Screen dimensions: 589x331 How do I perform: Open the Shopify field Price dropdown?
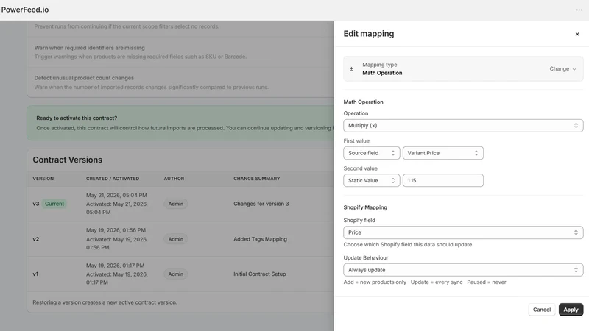[463, 232]
